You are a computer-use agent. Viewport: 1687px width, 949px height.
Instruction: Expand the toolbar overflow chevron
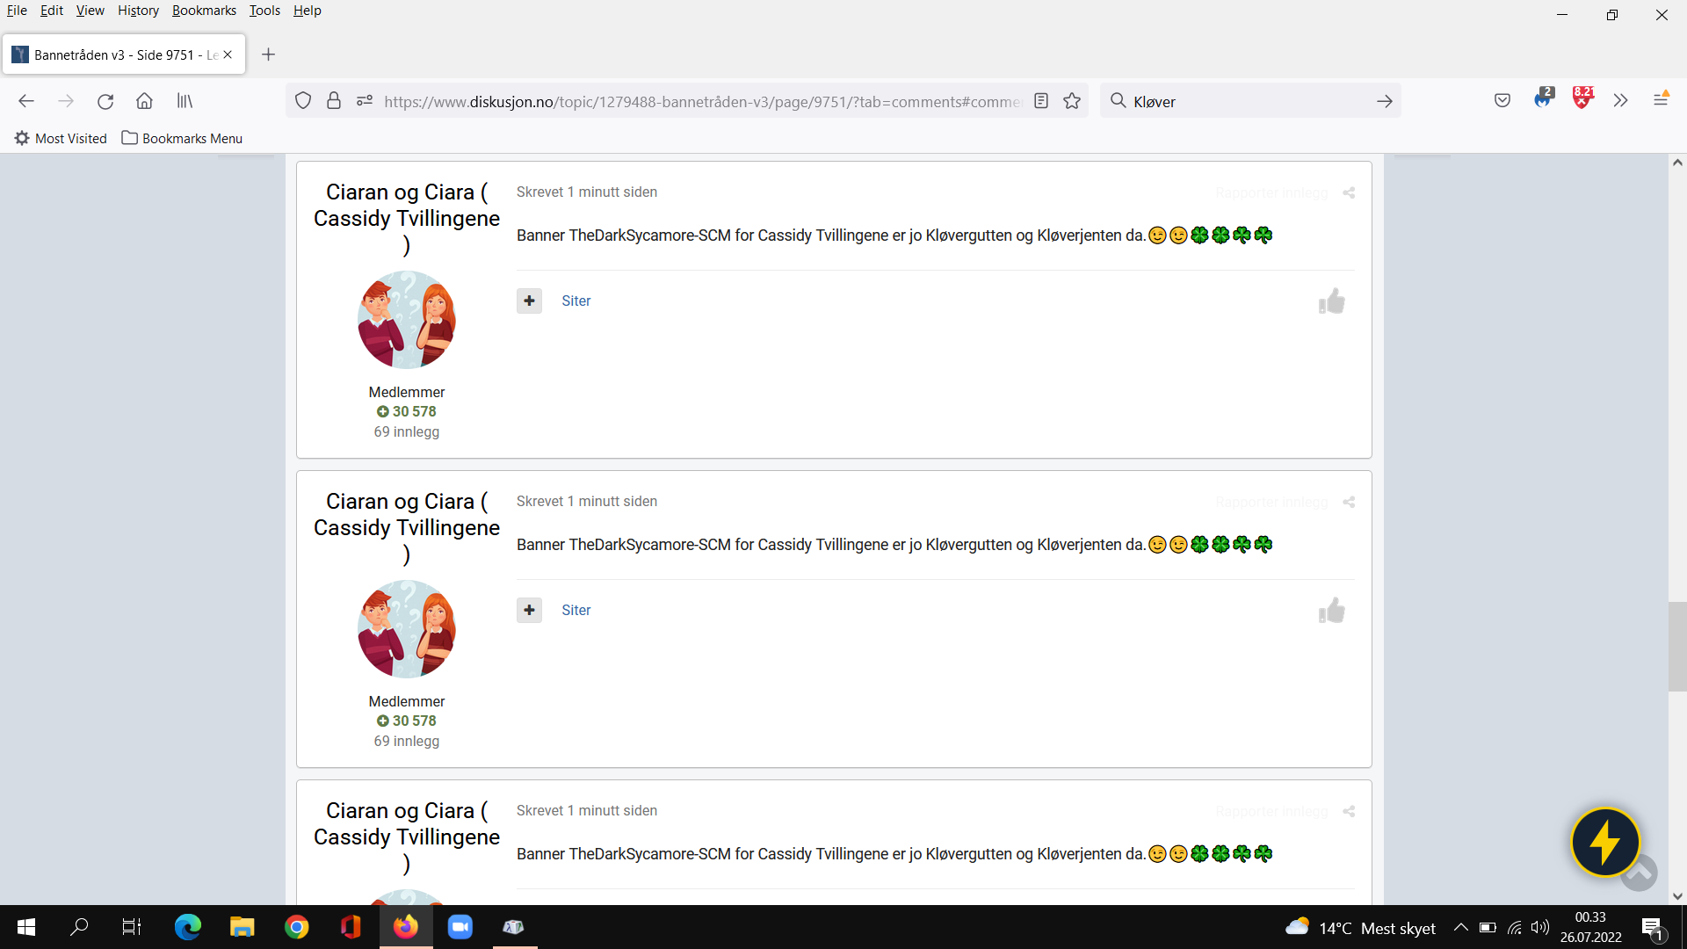tap(1621, 101)
